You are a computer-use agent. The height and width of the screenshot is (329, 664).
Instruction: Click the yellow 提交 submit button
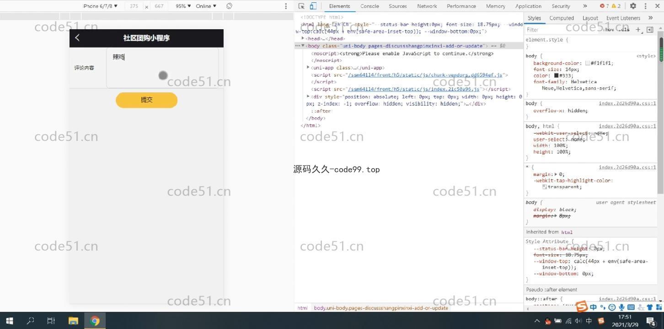tap(146, 100)
